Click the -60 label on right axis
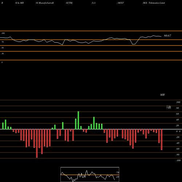The width and height of the screenshot is (182, 182). (178, 149)
